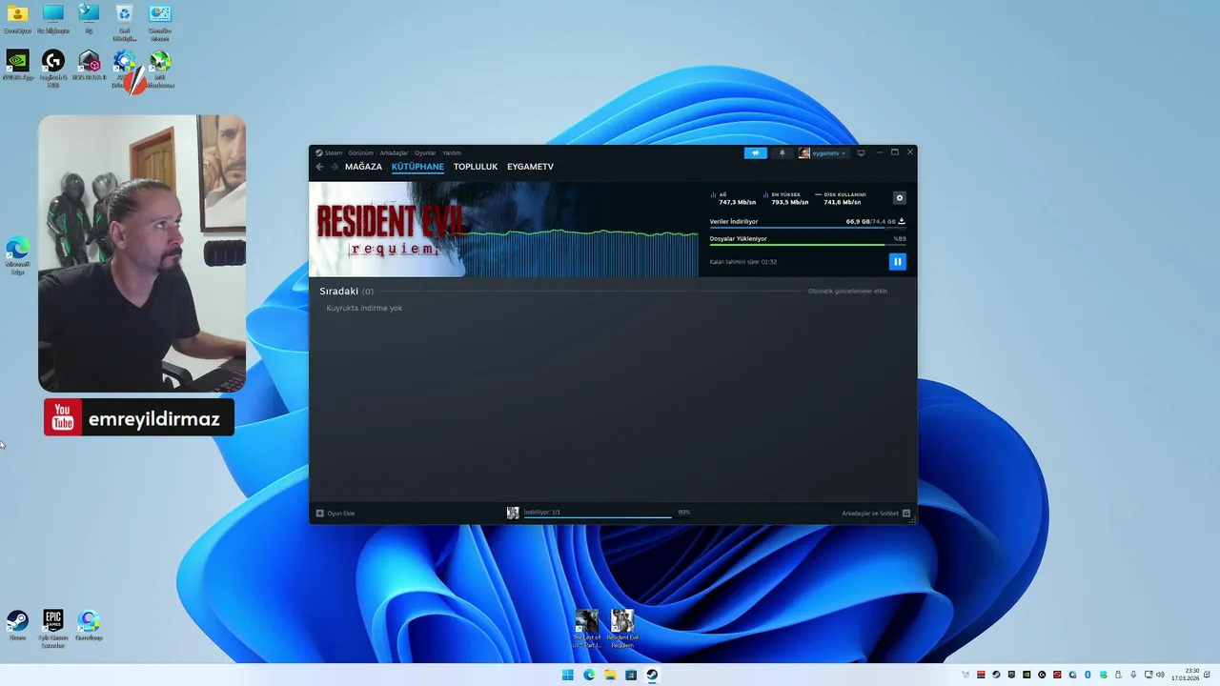This screenshot has height=686, width=1220.
Task: Open the user folder desktop icon
Action: click(x=17, y=19)
